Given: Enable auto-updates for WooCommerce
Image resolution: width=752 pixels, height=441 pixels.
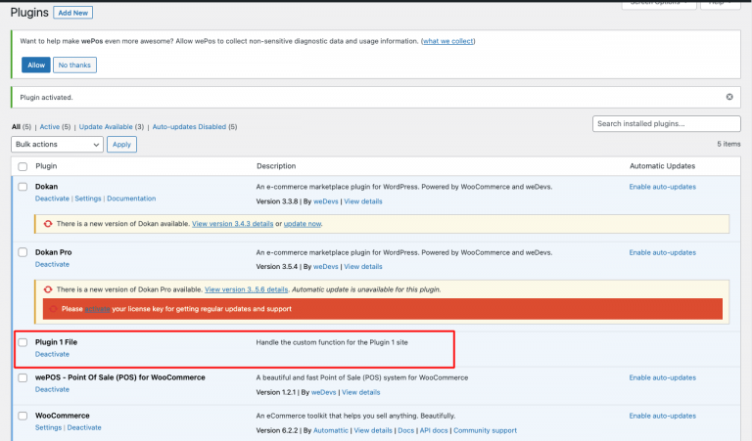Looking at the screenshot, I should (x=662, y=416).
